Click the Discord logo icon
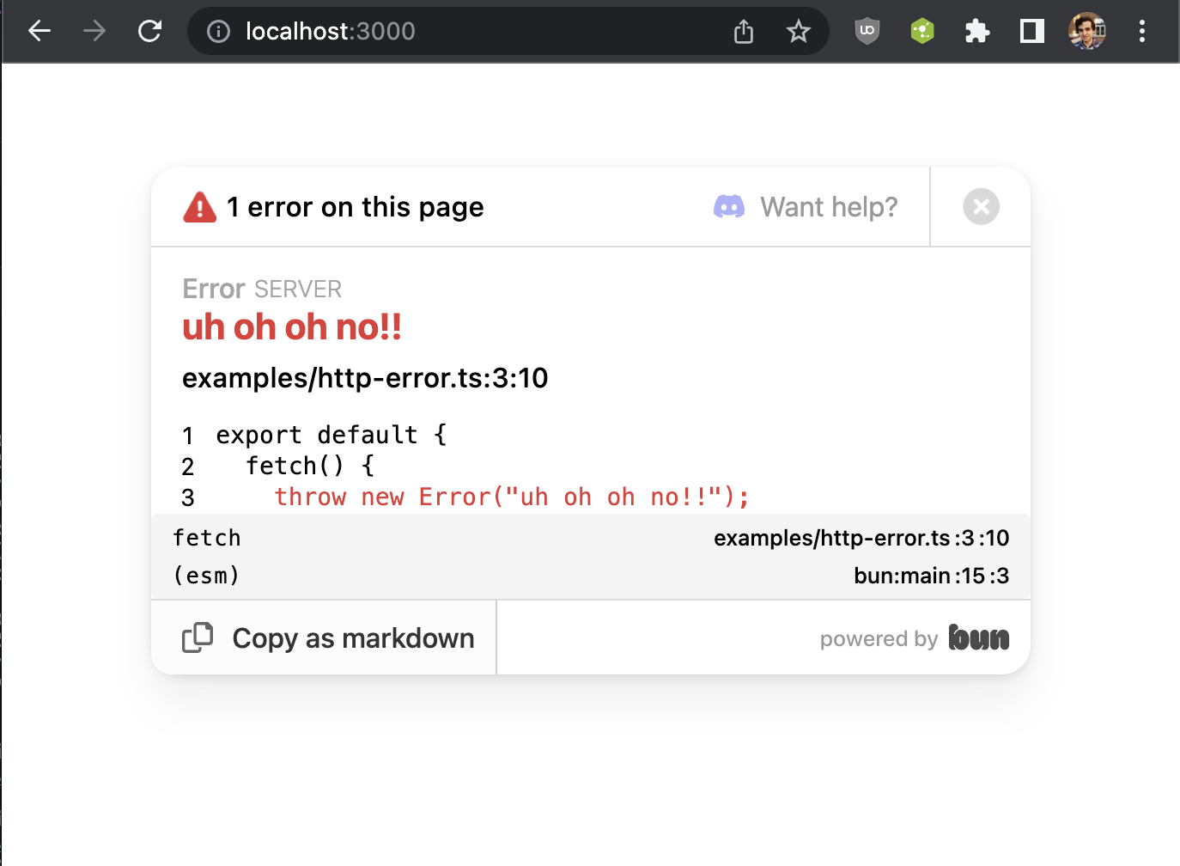Screen dimensions: 1180x866 pos(729,206)
